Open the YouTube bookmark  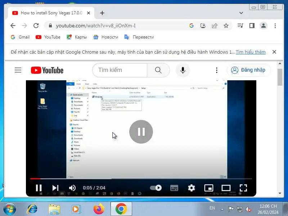coord(48,37)
